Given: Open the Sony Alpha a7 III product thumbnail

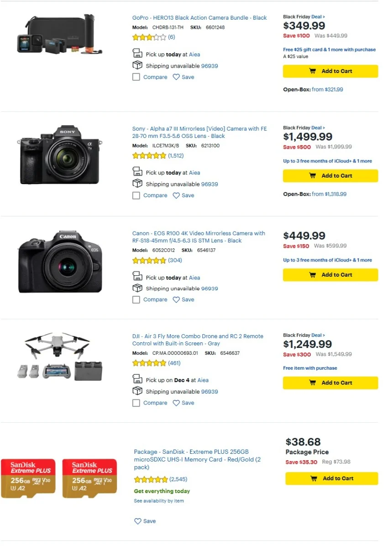Looking at the screenshot, I should click(x=60, y=155).
